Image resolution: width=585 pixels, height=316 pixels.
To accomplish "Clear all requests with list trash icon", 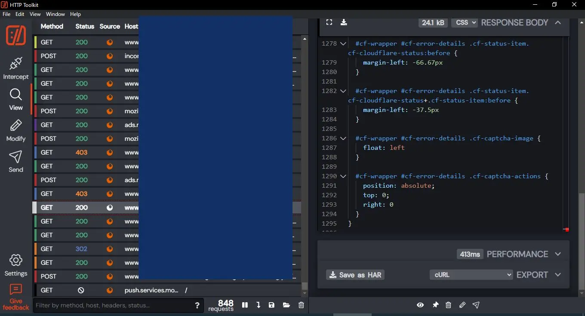I will 301,305.
